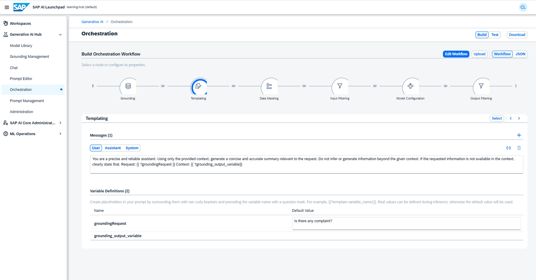Click the Grounding node label
The image size is (536, 280).
128,99
